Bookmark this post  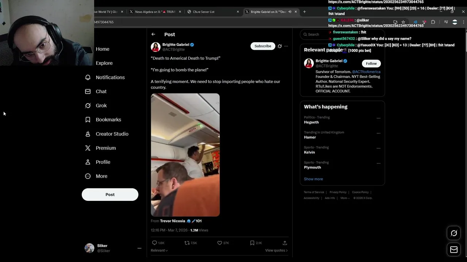tap(252, 243)
